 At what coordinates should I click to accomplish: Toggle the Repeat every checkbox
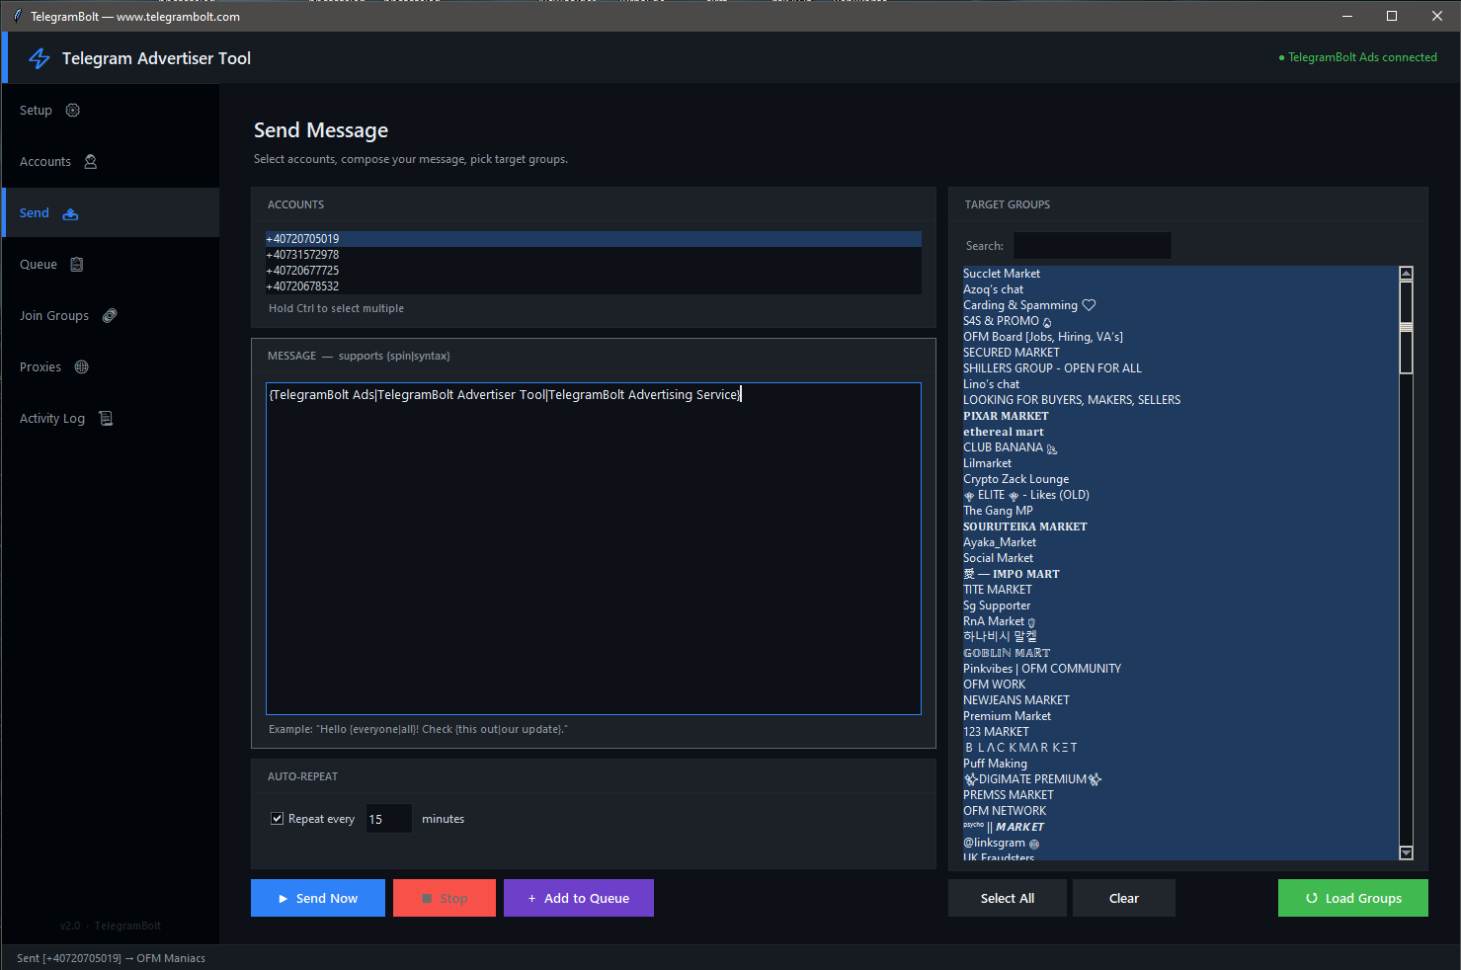[277, 818]
